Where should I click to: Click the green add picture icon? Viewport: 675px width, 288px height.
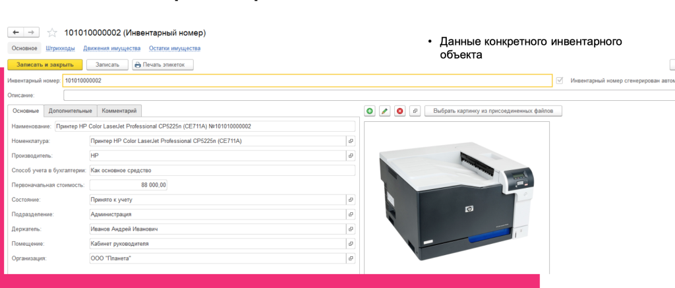pos(370,111)
